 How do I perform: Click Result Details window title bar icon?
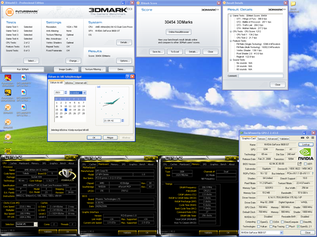point(225,3)
